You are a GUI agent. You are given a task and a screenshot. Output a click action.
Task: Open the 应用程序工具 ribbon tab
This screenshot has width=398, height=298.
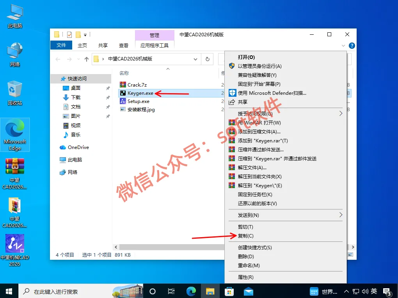point(155,45)
